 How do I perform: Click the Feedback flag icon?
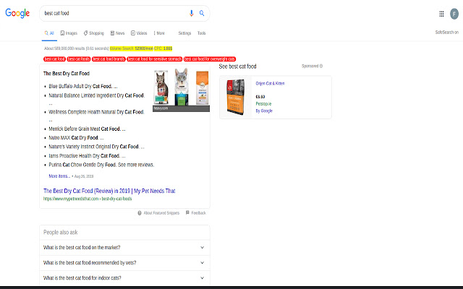[187, 212]
